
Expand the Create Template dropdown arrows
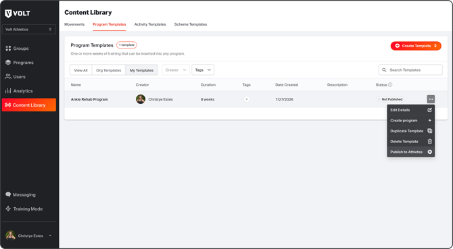[x=435, y=46]
